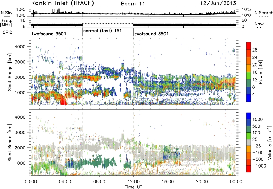Select the 'Time UT' axis title
The height and width of the screenshot is (189, 273).
[x=133, y=187]
